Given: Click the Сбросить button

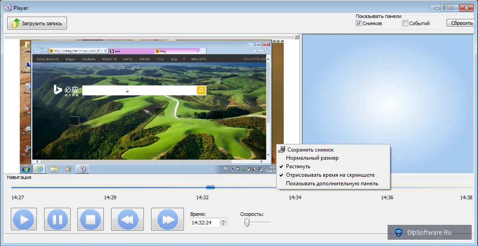Looking at the screenshot, I should tap(461, 23).
